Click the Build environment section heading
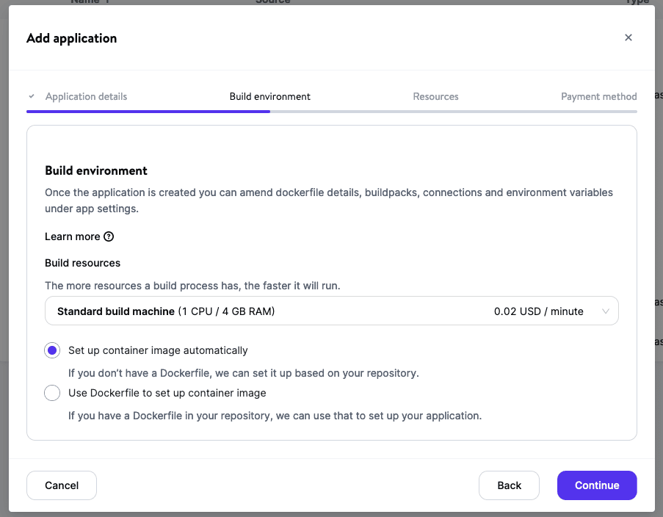Image resolution: width=663 pixels, height=517 pixels. (x=96, y=170)
